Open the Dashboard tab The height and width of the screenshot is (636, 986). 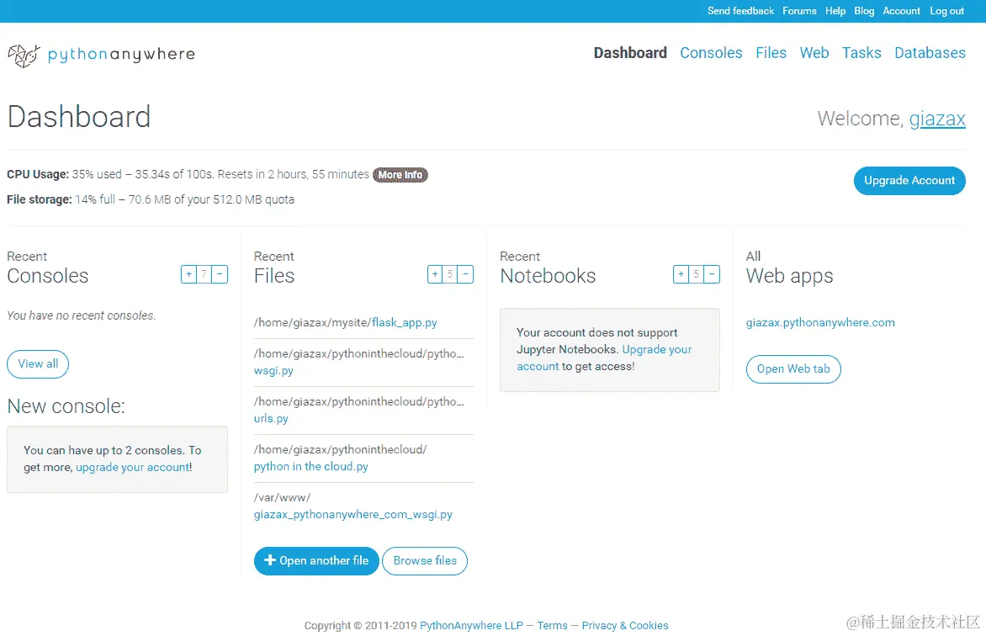coord(630,53)
